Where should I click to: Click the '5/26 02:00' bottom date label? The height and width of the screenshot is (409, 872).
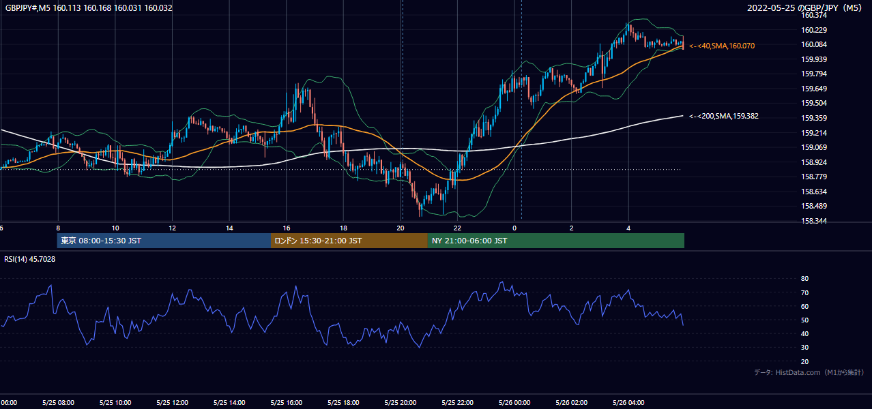[571, 403]
